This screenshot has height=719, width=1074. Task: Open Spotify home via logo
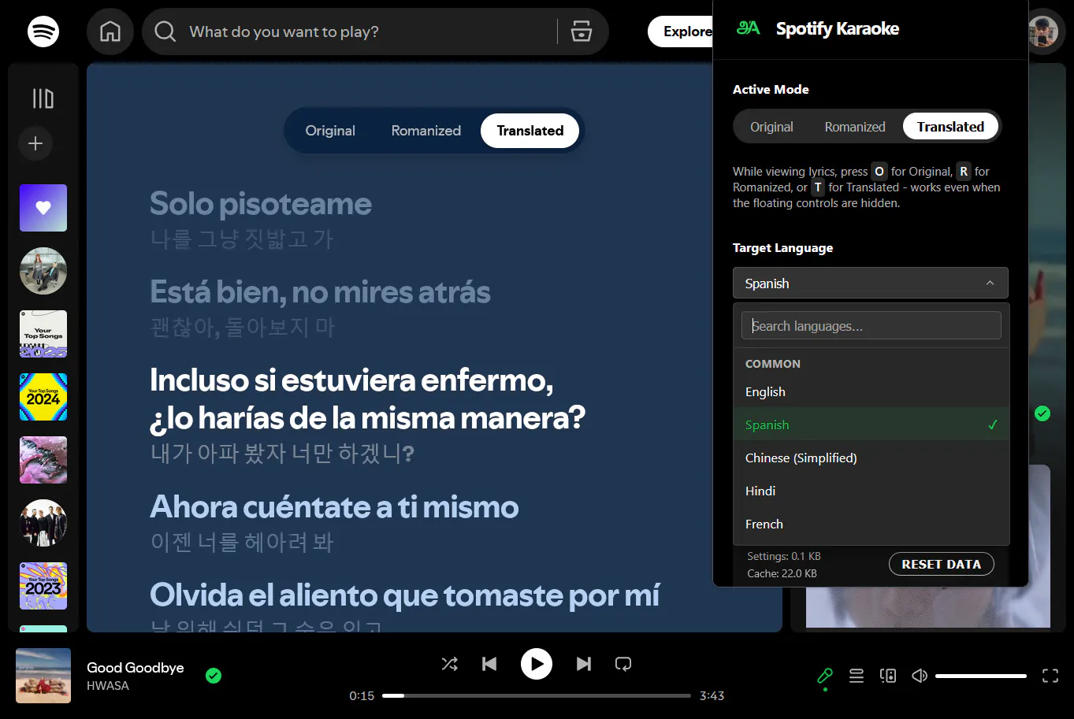tap(43, 32)
